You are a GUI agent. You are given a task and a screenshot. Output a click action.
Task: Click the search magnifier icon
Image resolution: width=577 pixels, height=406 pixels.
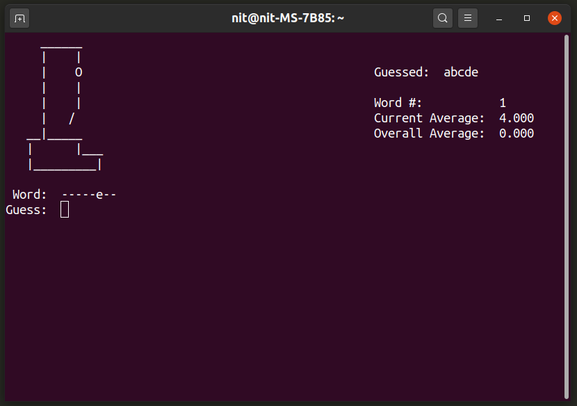pos(443,18)
